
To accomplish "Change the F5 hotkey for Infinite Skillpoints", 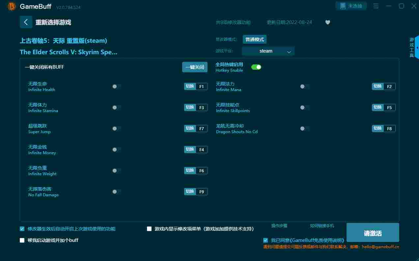I will (x=384, y=107).
